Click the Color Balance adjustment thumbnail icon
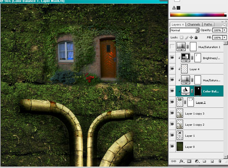The width and height of the screenshot is (228, 168). pyautogui.click(x=186, y=91)
